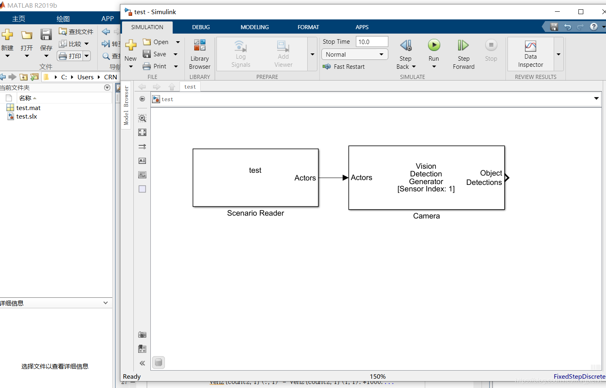Click Print in the Simulink FILE section

click(155, 66)
